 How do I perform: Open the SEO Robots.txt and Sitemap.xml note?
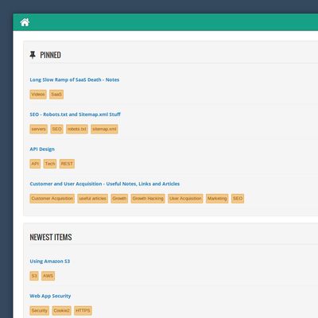(75, 114)
